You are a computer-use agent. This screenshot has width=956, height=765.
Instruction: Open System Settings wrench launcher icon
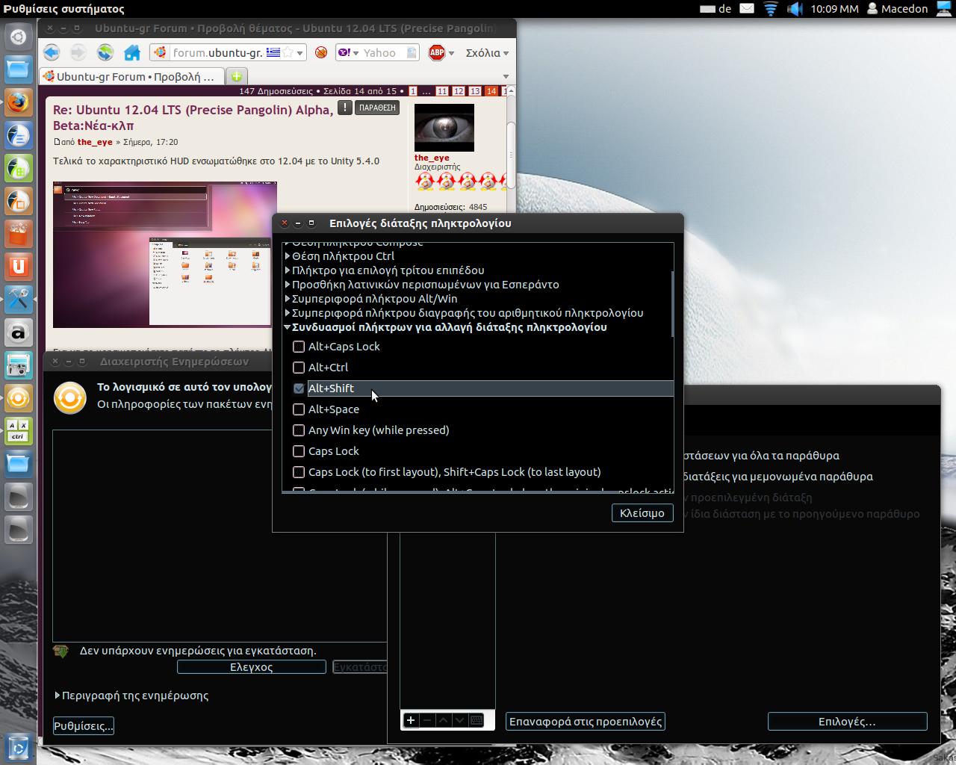tap(18, 300)
